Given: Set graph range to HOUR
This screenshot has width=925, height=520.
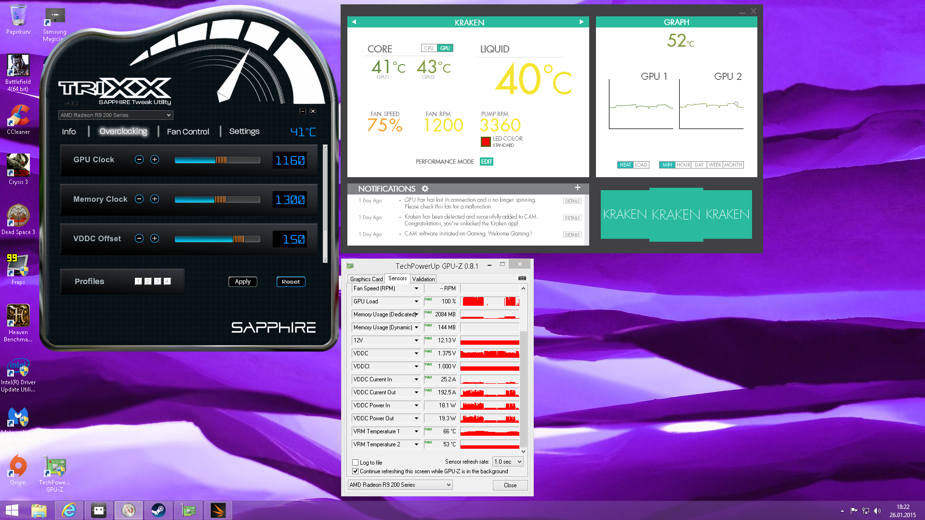Looking at the screenshot, I should pyautogui.click(x=683, y=165).
